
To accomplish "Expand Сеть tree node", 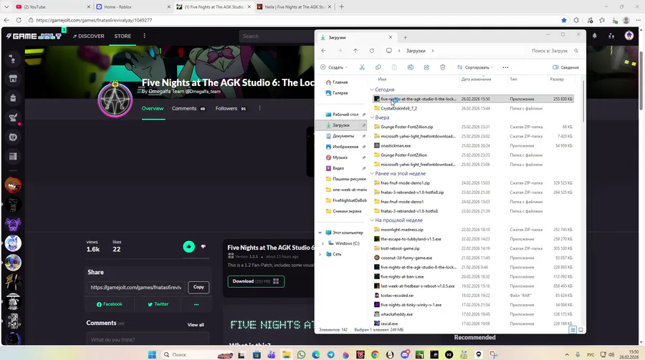I will 320,254.
